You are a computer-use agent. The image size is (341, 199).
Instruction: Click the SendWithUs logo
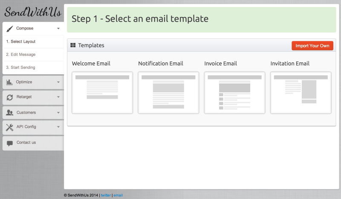tap(33, 12)
